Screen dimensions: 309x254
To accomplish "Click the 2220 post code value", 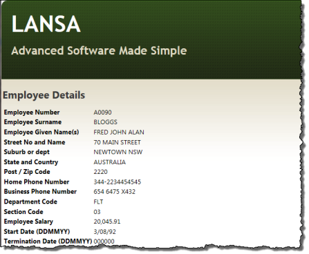I will 101,172.
